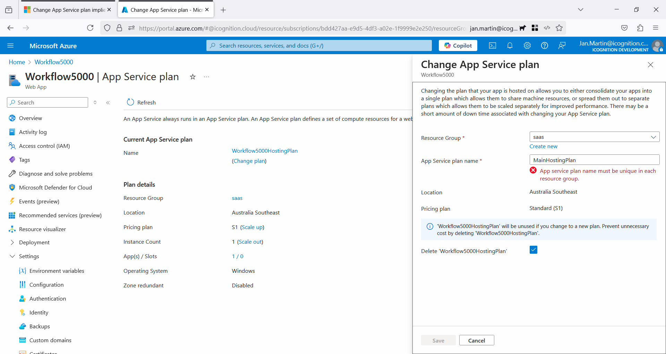The image size is (666, 354).
Task: Open the more options ellipsis beside title
Action: [207, 77]
